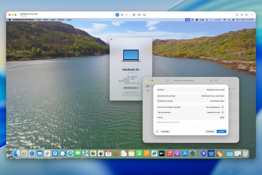This screenshot has width=262, height=175.
Task: Click the screen capture icon in the session toolbar
Action: coord(122,15)
